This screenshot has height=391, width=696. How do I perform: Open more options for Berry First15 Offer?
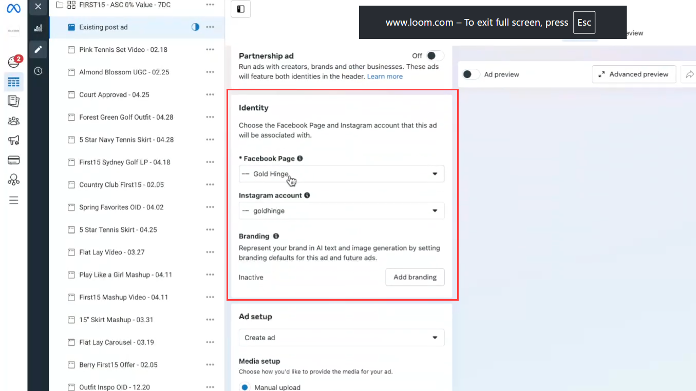[210, 365]
